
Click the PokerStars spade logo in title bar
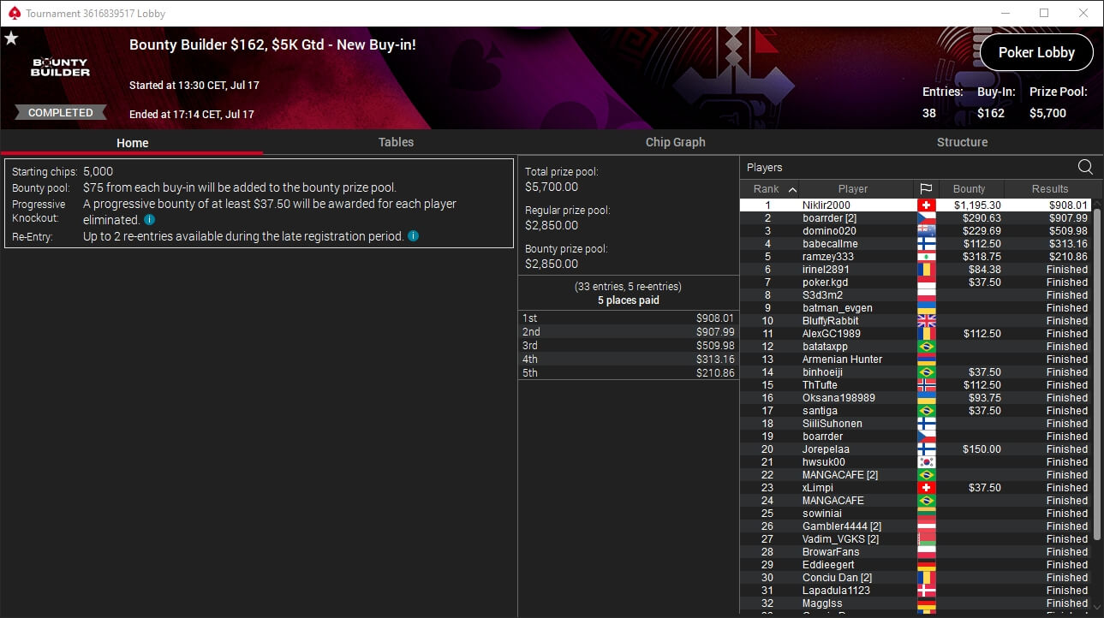point(14,14)
